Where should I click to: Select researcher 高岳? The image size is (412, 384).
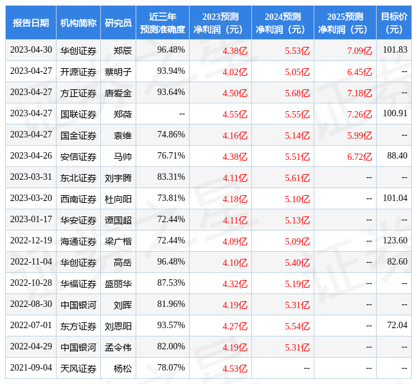[123, 263]
